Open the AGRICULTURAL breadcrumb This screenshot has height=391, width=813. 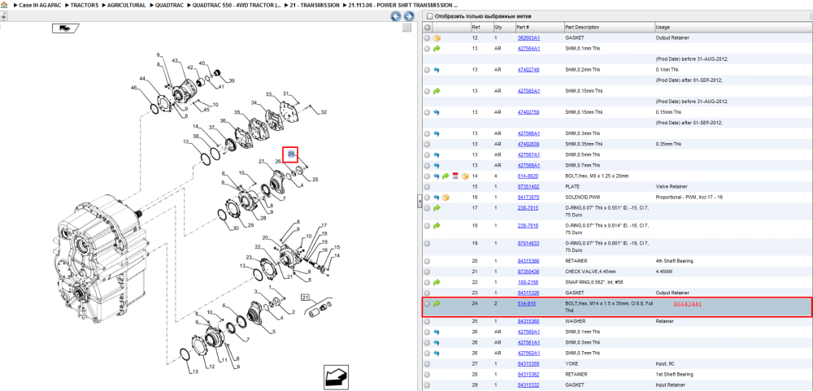pos(127,5)
